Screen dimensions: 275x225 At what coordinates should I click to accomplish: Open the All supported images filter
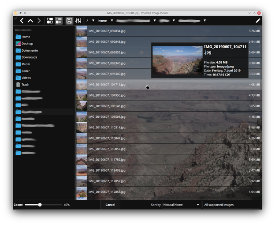[x=231, y=205]
